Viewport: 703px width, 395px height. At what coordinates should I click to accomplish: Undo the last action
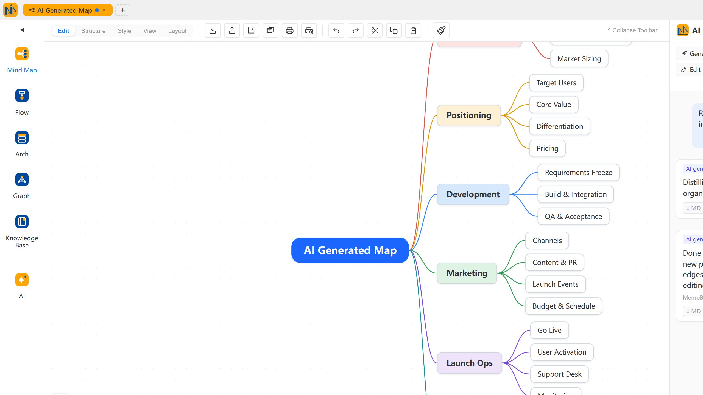point(336,30)
